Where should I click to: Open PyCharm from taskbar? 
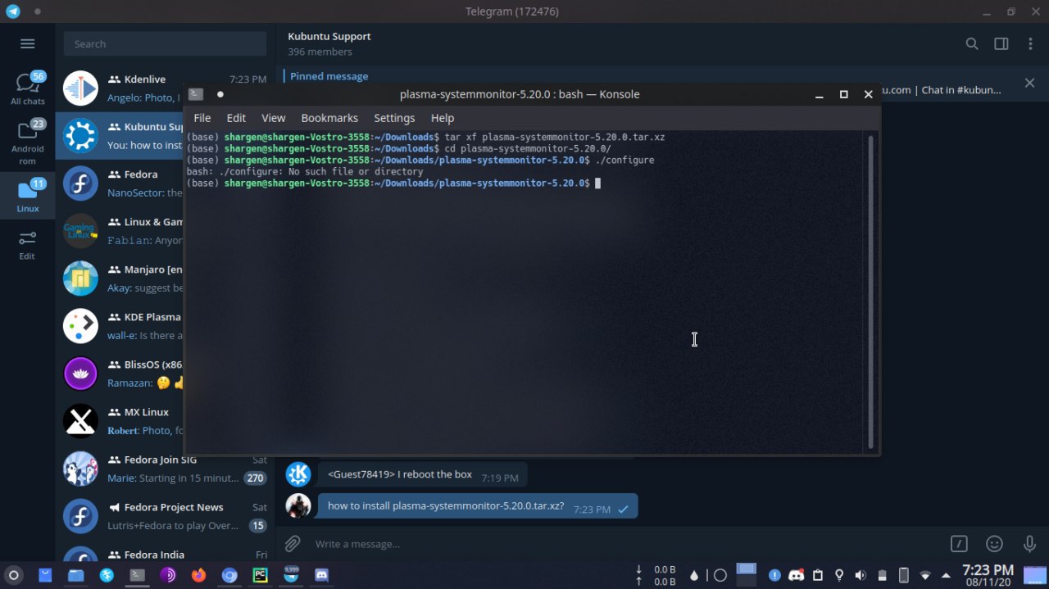coord(260,575)
